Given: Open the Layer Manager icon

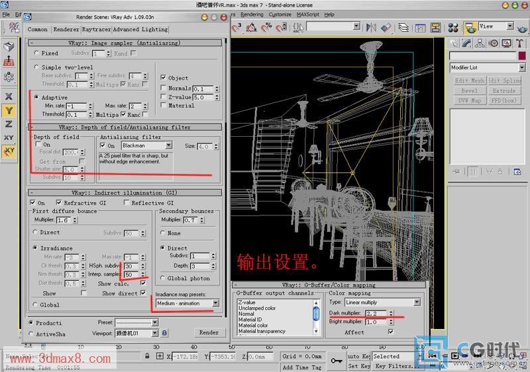Looking at the screenshot, I should pos(403,27).
